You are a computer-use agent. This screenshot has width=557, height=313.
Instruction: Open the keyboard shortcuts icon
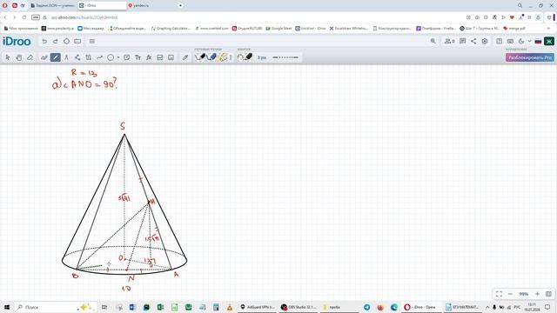tap(510, 41)
